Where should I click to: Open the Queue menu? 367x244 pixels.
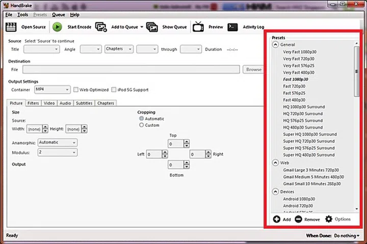[58, 15]
